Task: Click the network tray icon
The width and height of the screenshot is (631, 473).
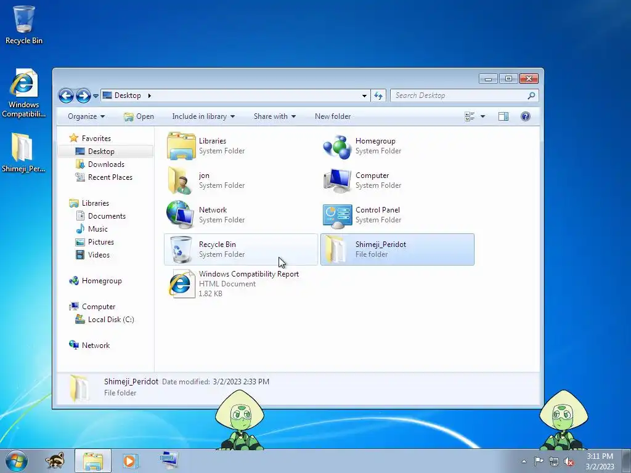Action: coord(554,461)
